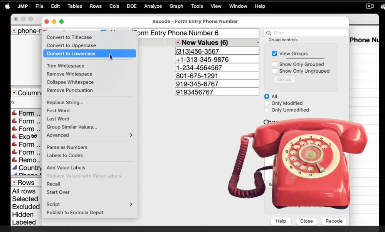Select the All radio button
The image size is (385, 232).
(x=267, y=97)
